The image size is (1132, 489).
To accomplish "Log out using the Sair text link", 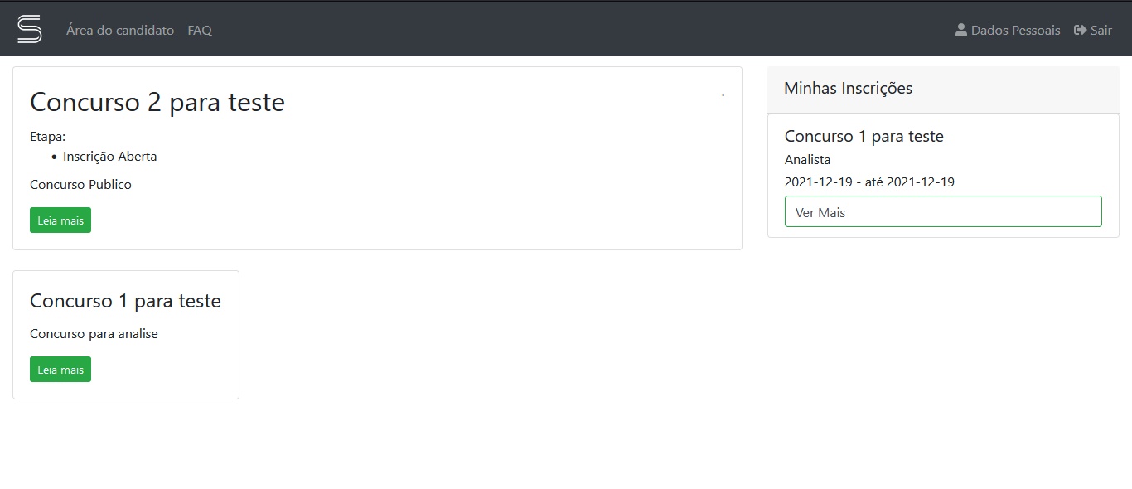I will click(x=1101, y=30).
